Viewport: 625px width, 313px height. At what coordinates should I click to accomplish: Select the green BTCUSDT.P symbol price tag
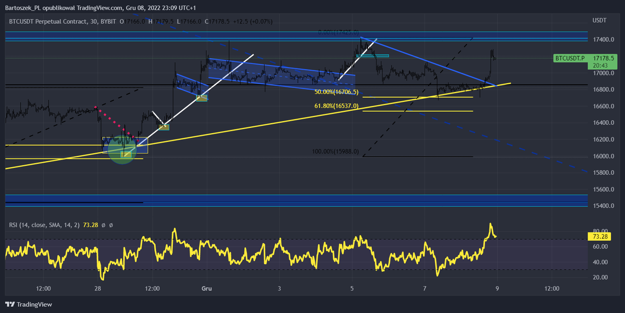click(x=570, y=58)
